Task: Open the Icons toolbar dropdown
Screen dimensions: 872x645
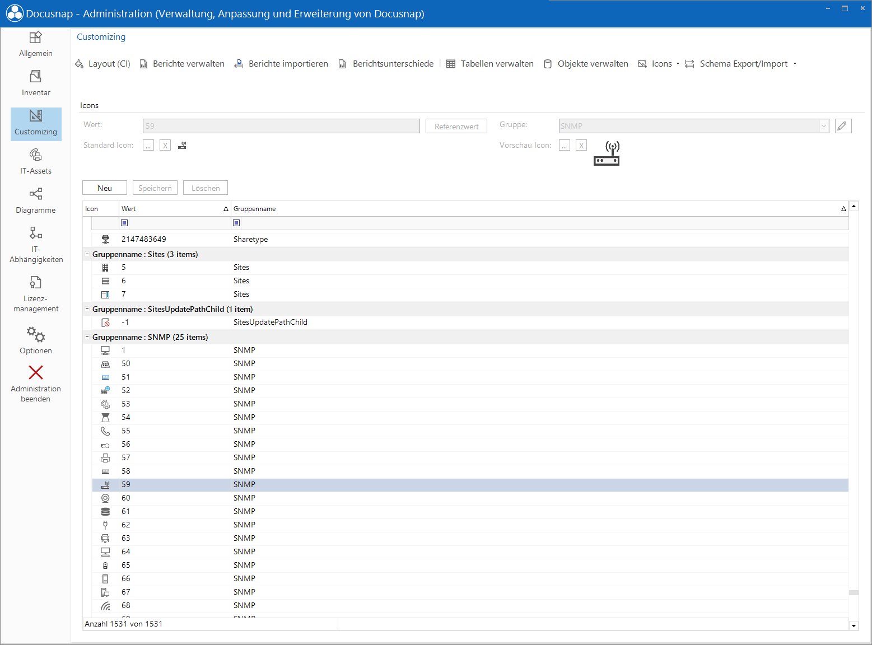Action: pos(659,64)
